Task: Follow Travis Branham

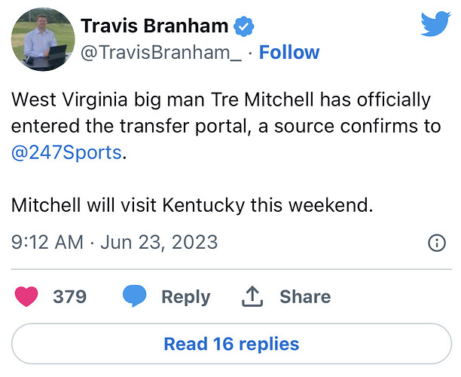Action: [289, 53]
